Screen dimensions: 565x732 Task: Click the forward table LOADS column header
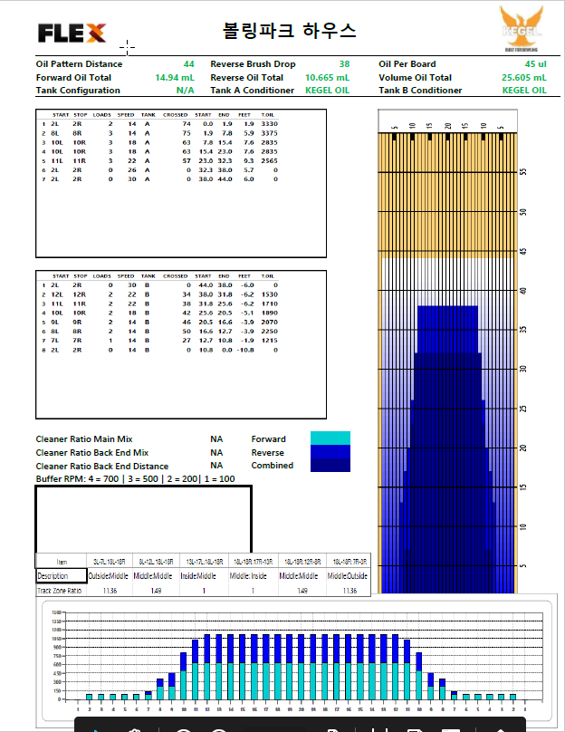click(101, 115)
